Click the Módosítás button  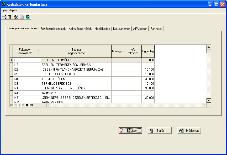click(189, 131)
